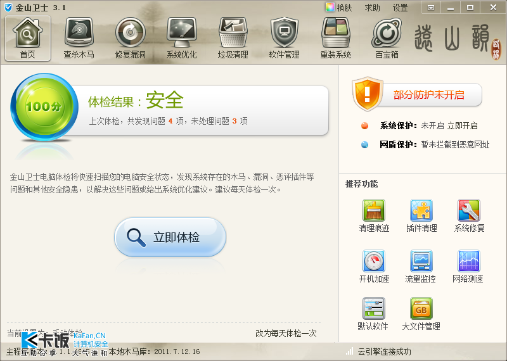Click the 金山卫士 shield logo icon
Viewport: 507px width, 361px height.
(x=8, y=7)
